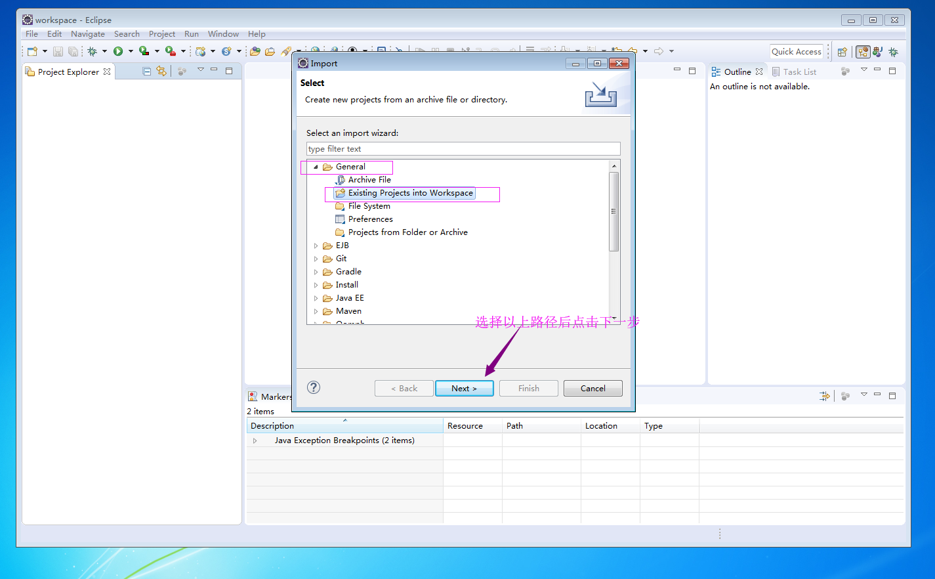
Task: Open the New wizard dropdown arrow
Action: pyautogui.click(x=45, y=51)
